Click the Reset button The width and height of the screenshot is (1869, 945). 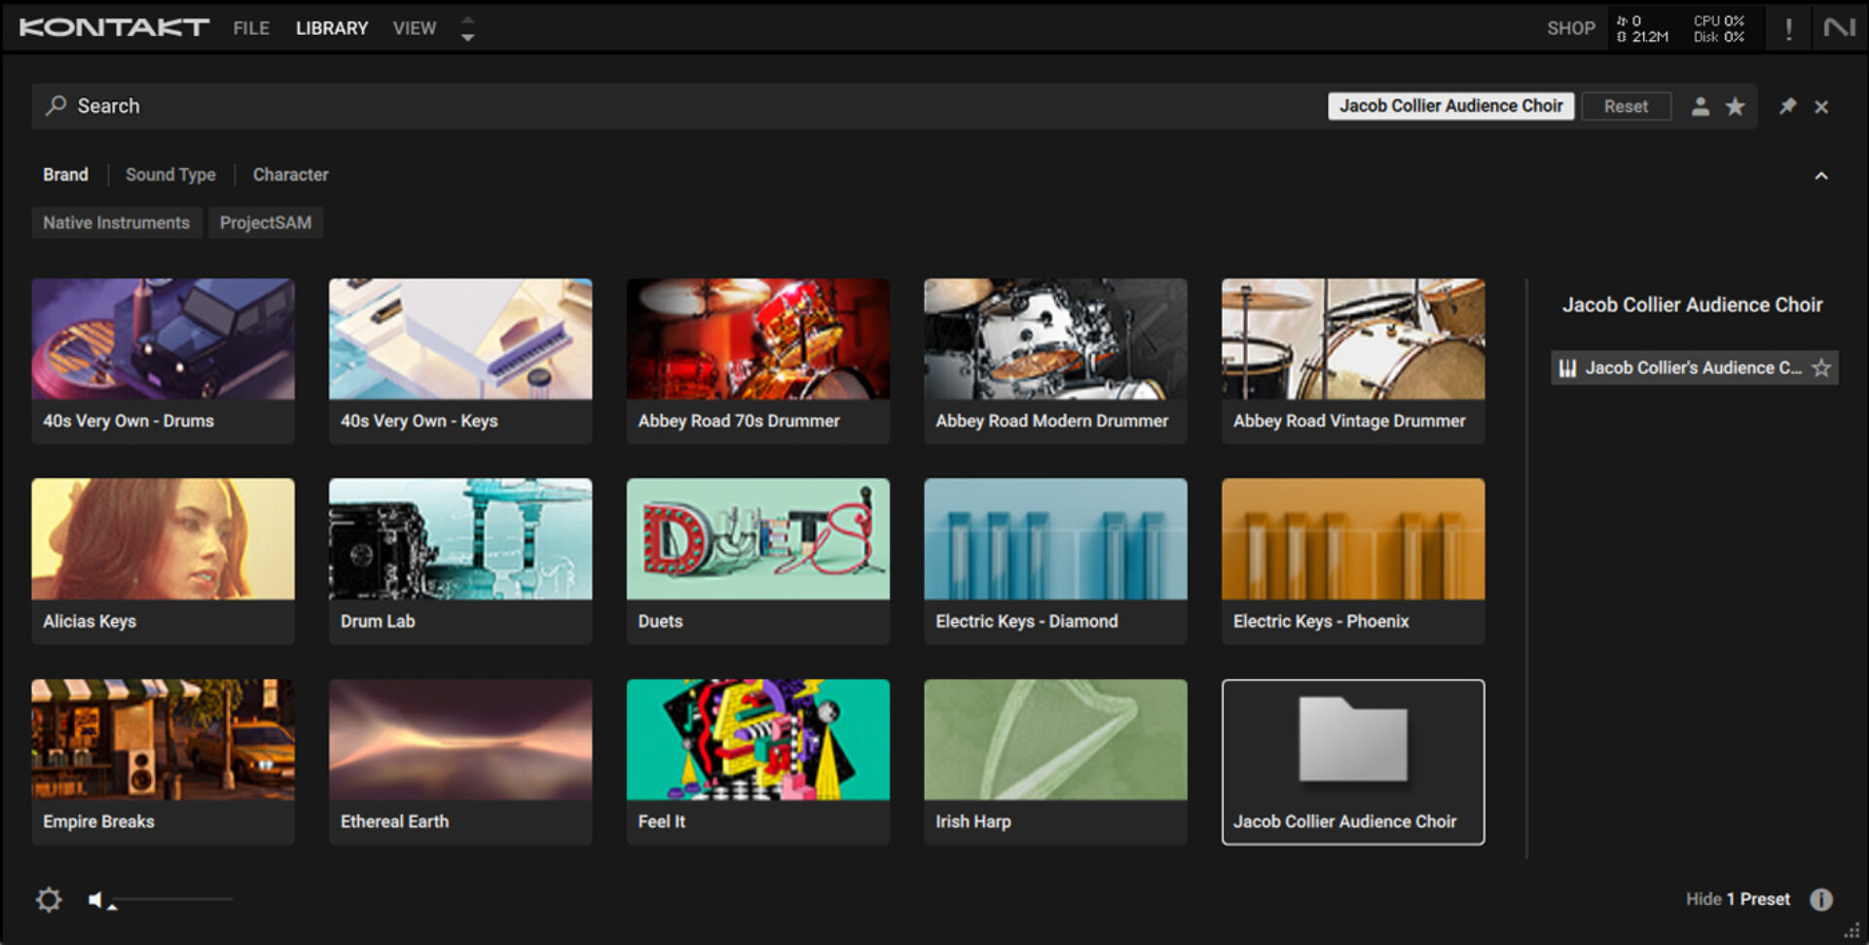tap(1626, 106)
